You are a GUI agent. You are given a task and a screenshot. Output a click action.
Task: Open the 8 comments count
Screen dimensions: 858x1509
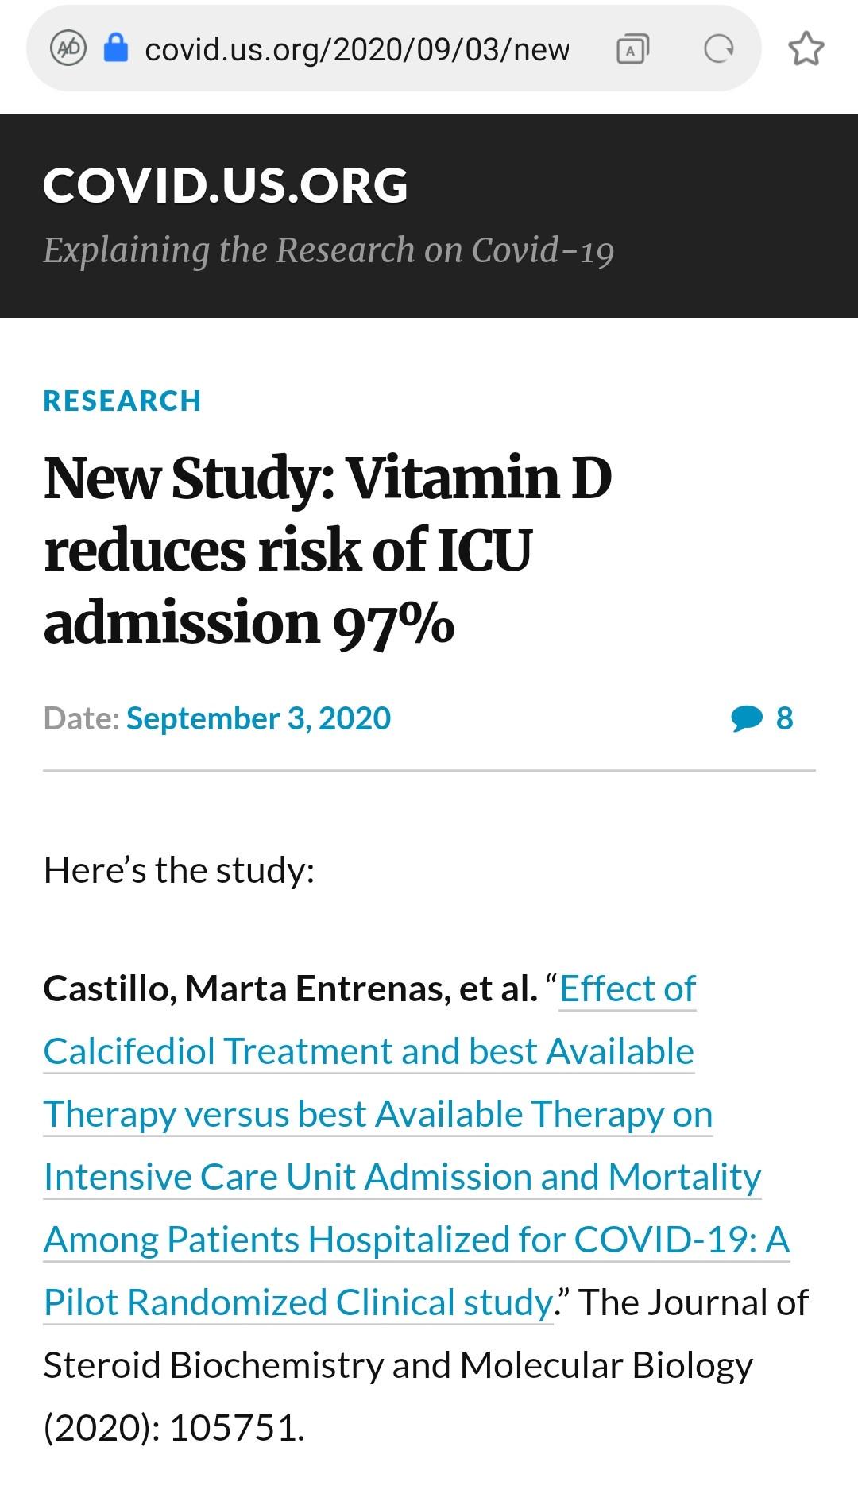point(784,718)
